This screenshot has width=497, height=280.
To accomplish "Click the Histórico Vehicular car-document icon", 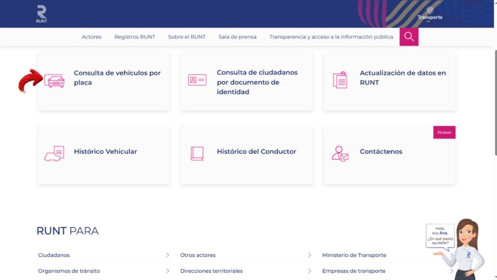I will (54, 153).
